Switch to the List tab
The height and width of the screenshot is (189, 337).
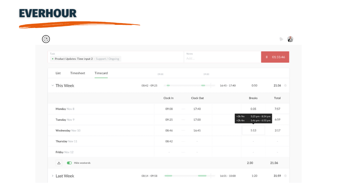coord(58,73)
